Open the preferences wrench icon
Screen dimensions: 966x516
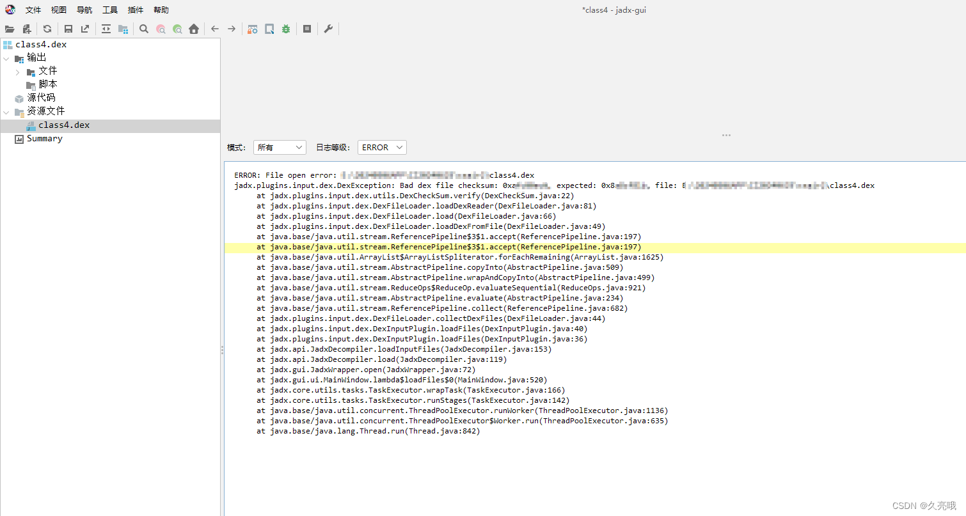(328, 28)
